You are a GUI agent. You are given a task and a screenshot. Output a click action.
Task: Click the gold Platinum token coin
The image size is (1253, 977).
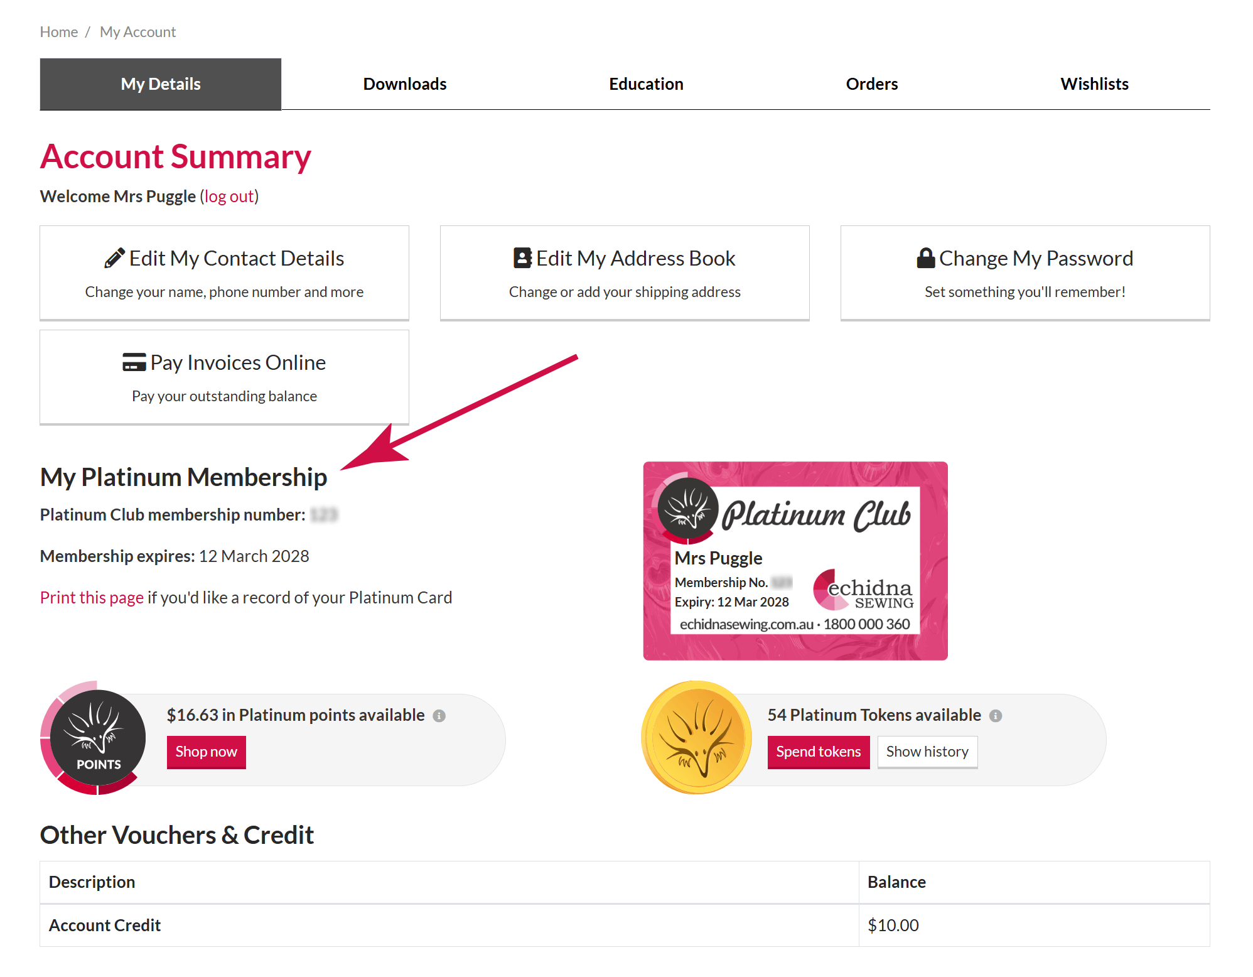[x=697, y=738]
